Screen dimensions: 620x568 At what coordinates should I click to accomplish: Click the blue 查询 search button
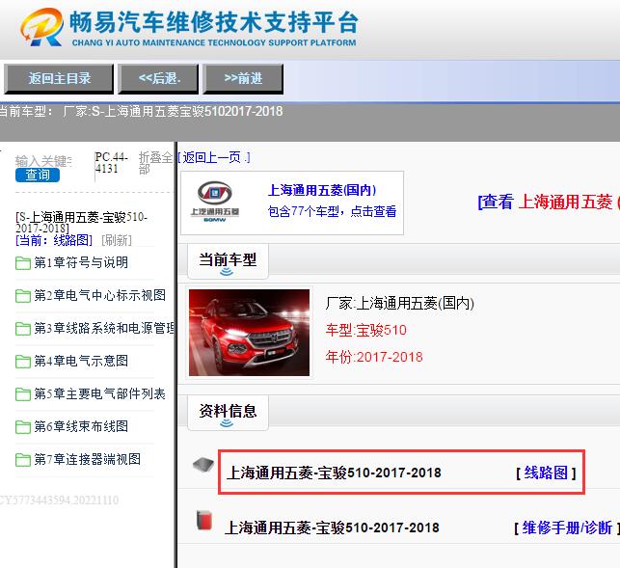[x=38, y=175]
